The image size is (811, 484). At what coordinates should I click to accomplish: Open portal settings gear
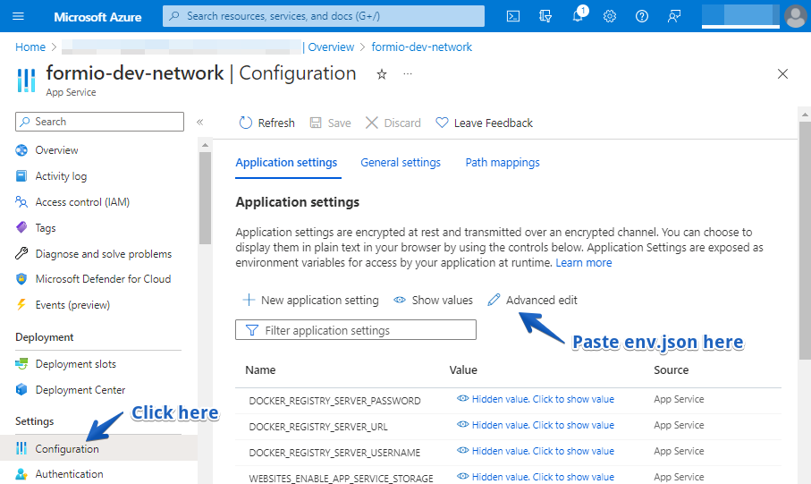610,17
